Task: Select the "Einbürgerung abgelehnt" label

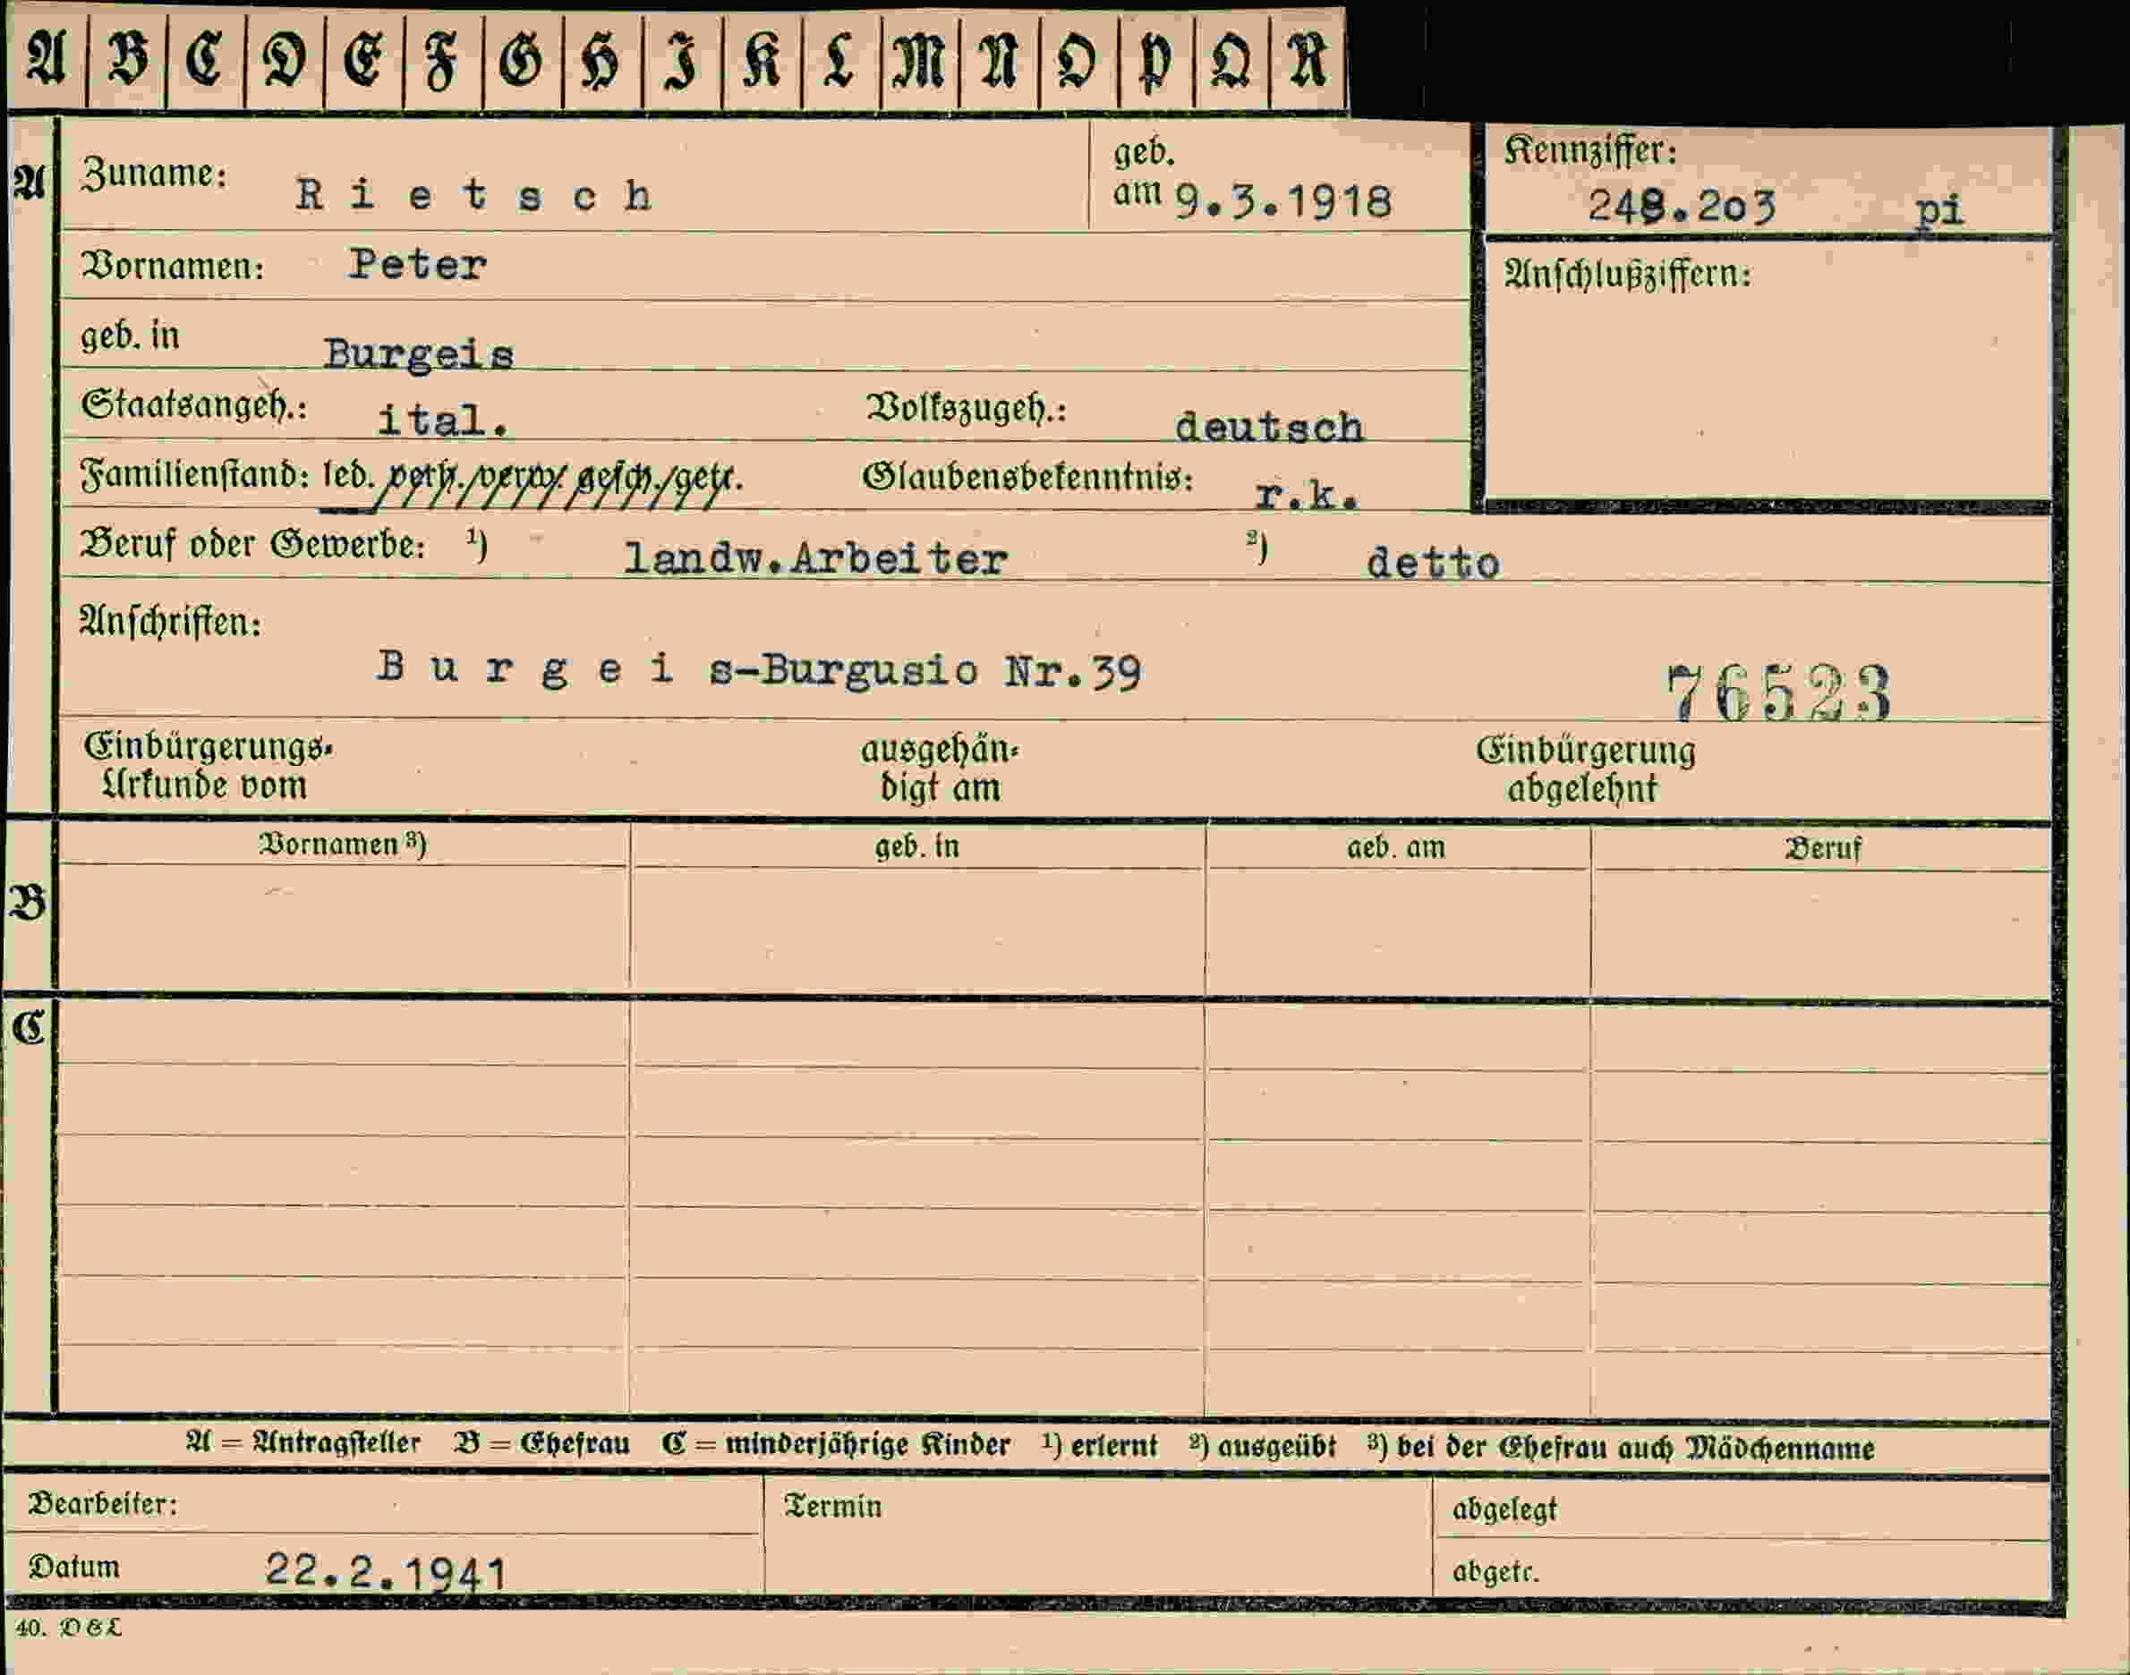Action: click(1586, 769)
